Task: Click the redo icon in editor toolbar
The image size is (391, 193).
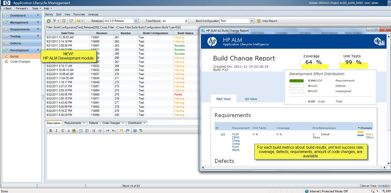Action: [128, 131]
